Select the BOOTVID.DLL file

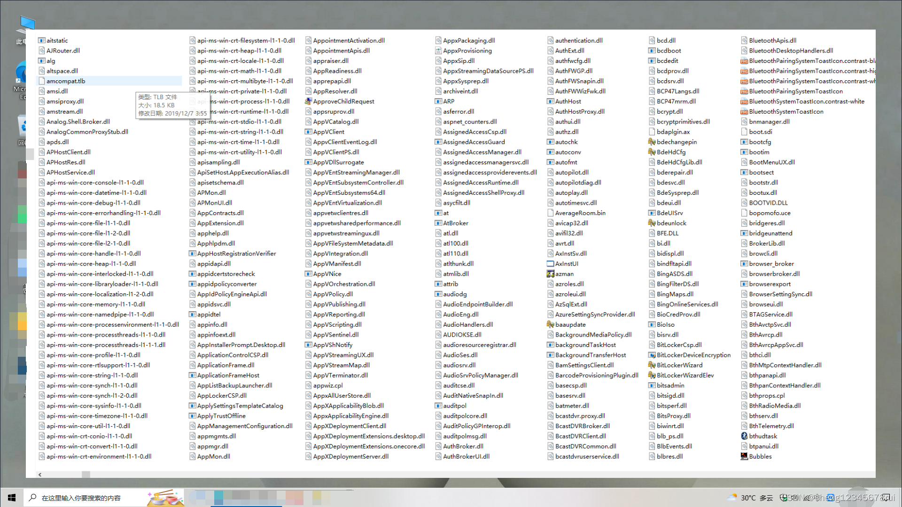(768, 203)
